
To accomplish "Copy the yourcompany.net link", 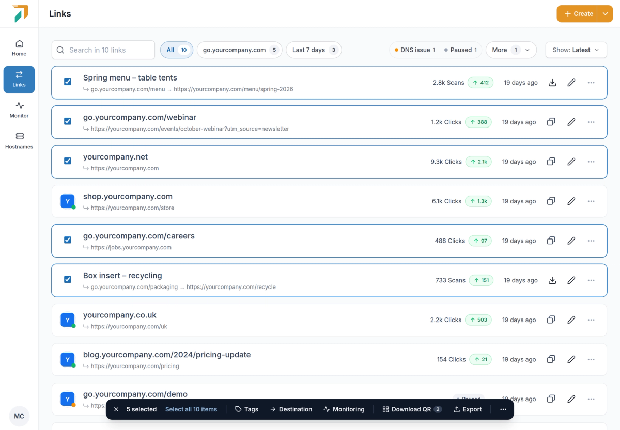I will [551, 162].
